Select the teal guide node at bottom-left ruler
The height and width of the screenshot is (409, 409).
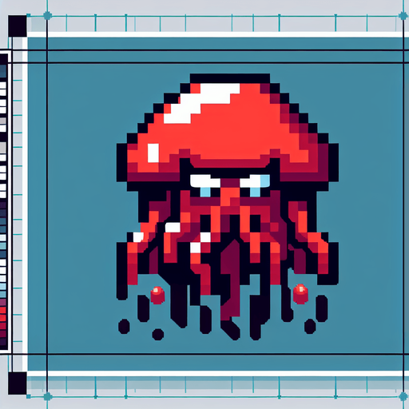point(47,396)
